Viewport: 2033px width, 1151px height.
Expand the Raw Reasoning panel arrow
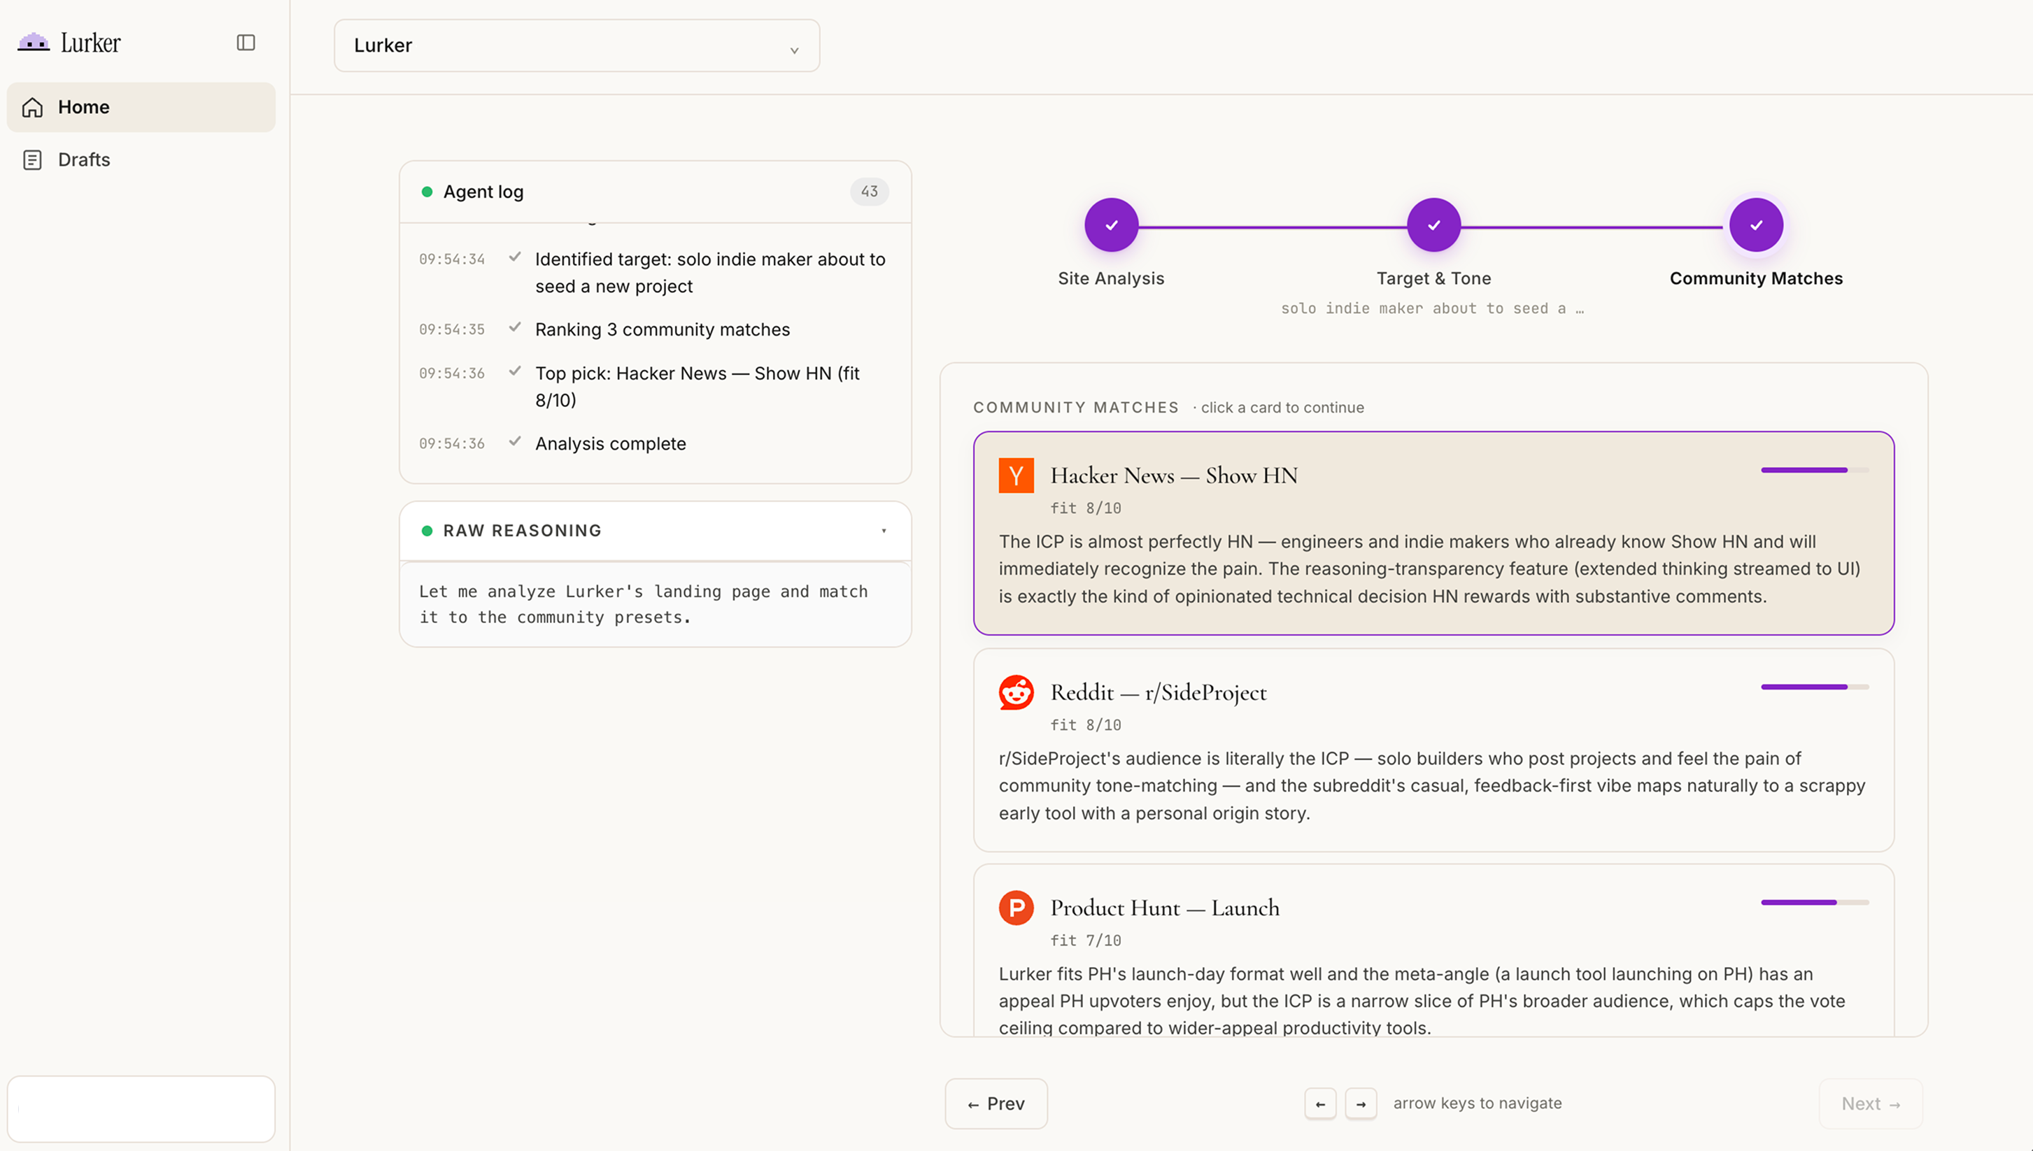(884, 531)
